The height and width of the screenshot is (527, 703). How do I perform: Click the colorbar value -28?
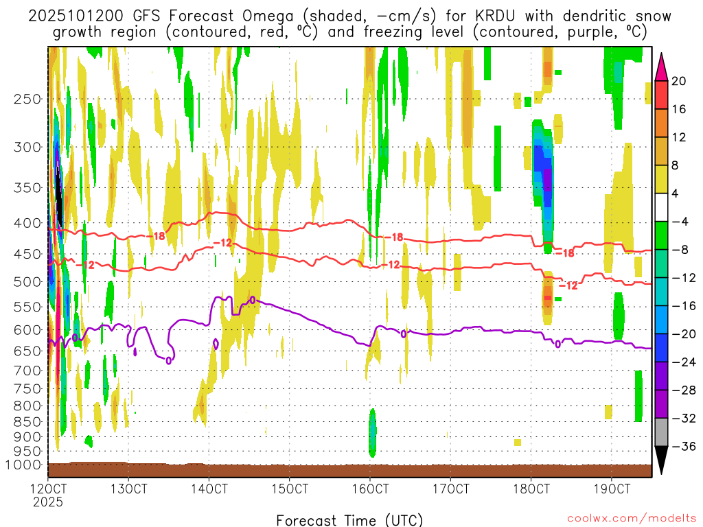(x=684, y=390)
